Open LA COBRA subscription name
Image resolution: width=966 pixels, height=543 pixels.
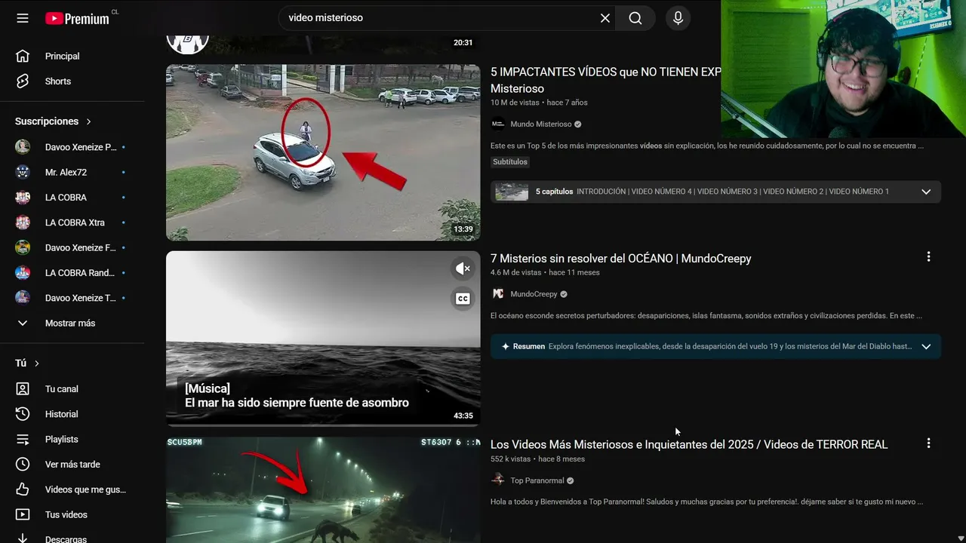click(x=66, y=198)
